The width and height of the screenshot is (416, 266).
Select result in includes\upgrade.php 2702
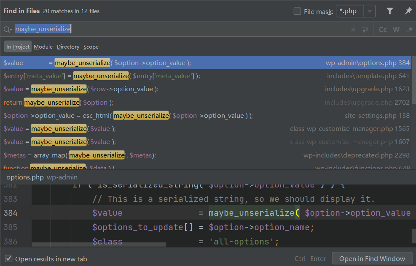206,102
